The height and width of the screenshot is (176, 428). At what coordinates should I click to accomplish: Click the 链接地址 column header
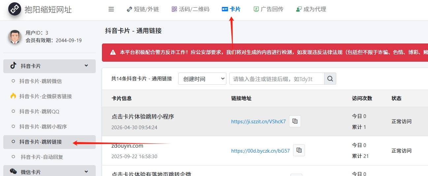(241, 98)
